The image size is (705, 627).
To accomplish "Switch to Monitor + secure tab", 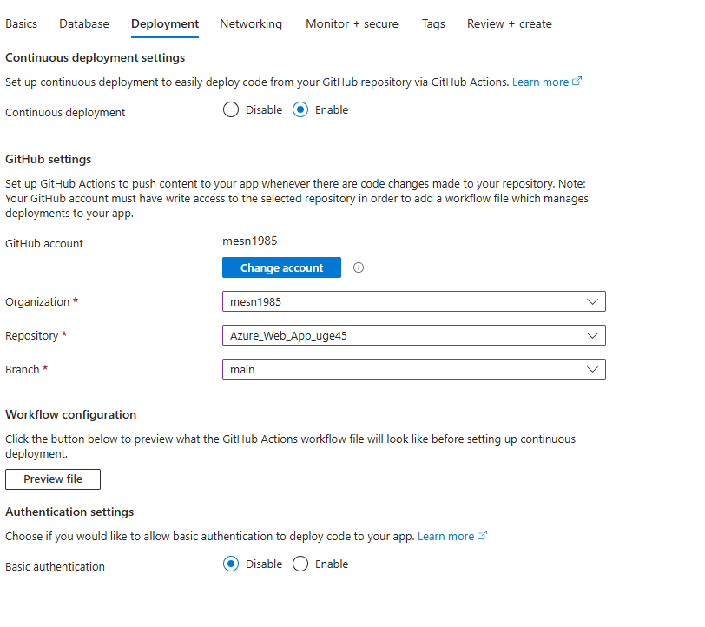I will point(352,23).
